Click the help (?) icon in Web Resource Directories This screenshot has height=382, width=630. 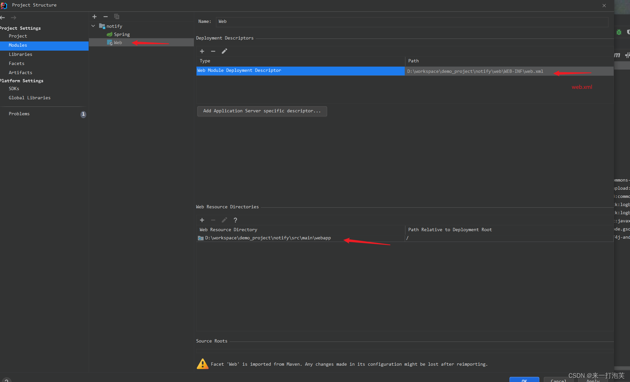[235, 220]
